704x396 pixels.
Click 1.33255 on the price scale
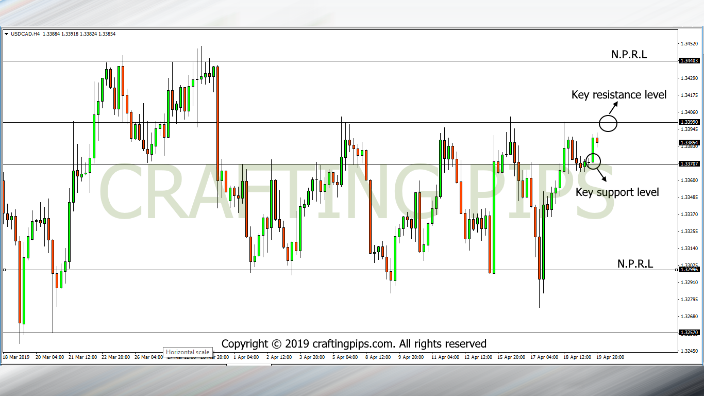[689, 231]
